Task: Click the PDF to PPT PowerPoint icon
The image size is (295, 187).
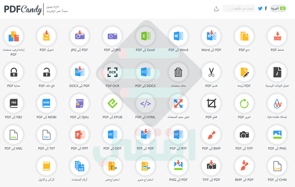Action: click(79, 135)
